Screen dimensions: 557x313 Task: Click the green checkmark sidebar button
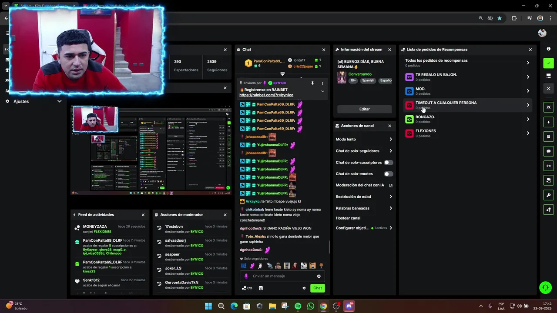click(548, 63)
